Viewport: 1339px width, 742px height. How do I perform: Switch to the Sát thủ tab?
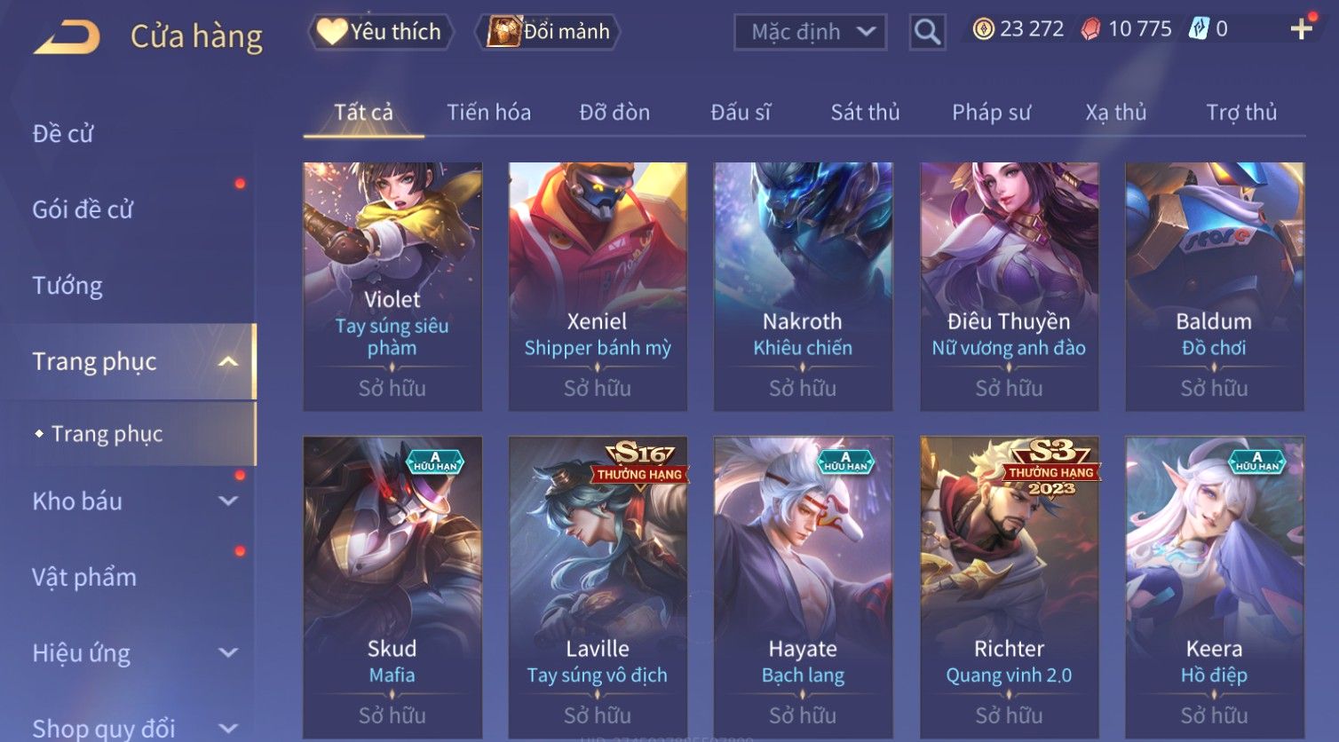coord(865,113)
